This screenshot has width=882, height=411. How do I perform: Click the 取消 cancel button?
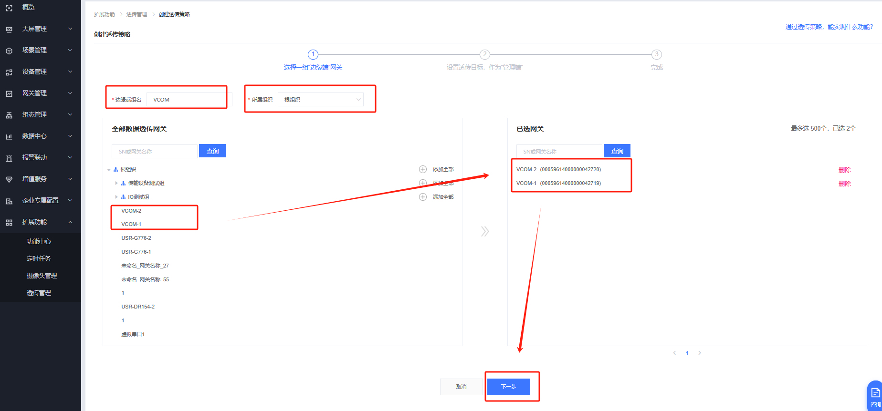(461, 387)
